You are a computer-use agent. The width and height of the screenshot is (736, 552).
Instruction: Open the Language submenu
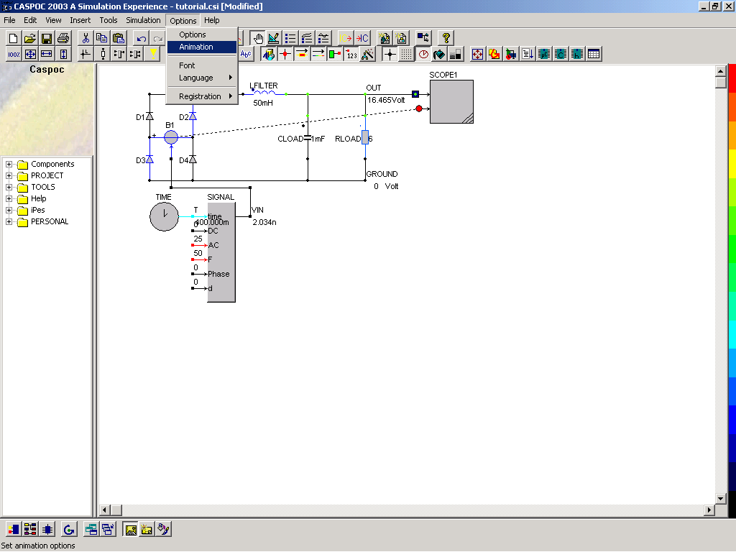point(202,78)
